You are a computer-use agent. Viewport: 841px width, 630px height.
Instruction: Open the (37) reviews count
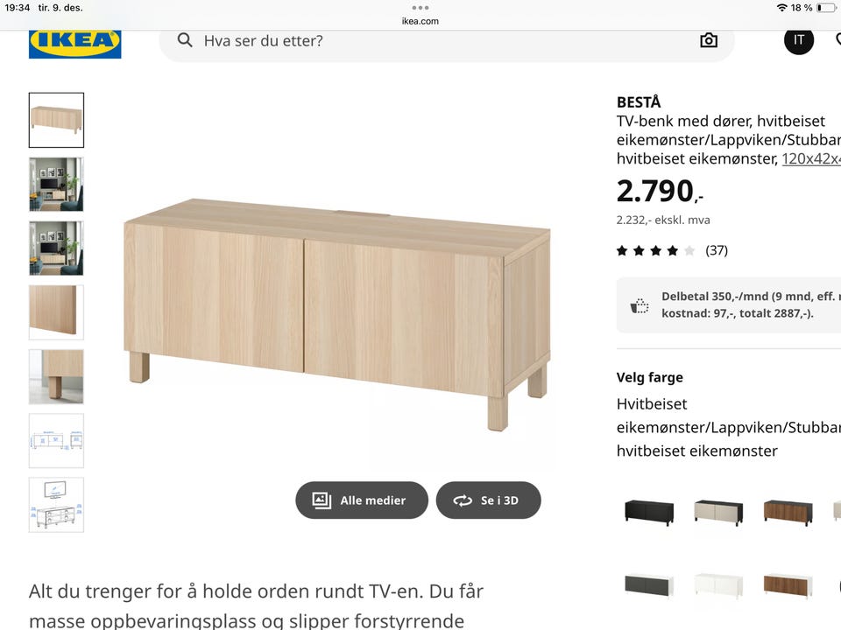(717, 250)
